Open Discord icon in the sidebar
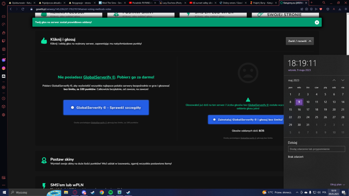 [x=3, y=76]
